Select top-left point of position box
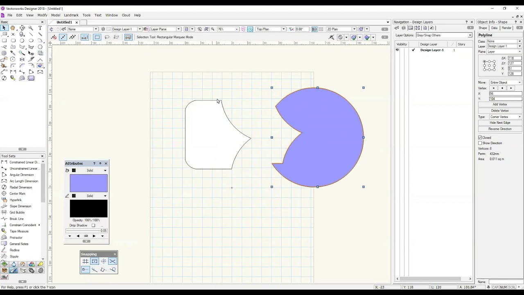This screenshot has height=295, width=524. 484,61
